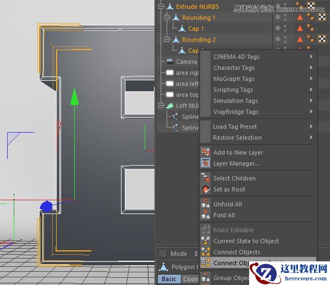Choose Connect Objects + Delete entry
The width and height of the screenshot is (330, 285).
point(258,262)
